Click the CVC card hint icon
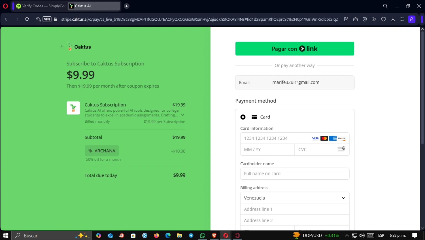This screenshot has width=425, height=240. (341, 149)
